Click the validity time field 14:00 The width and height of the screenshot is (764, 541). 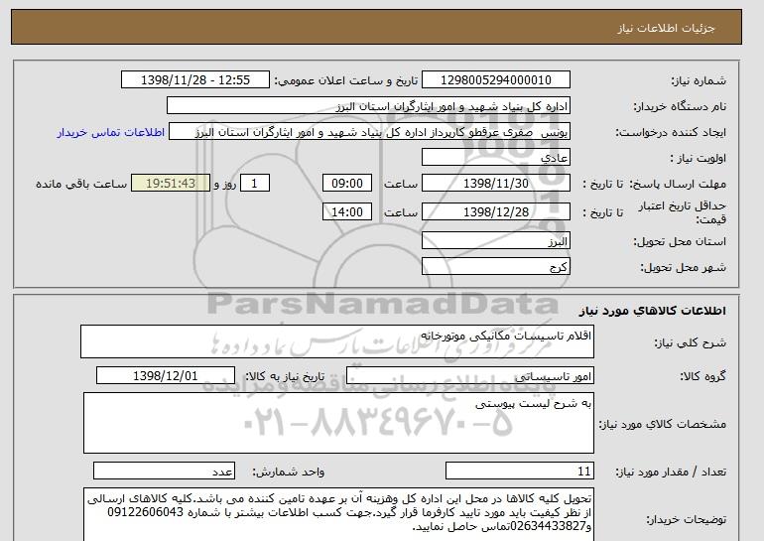coord(347,212)
